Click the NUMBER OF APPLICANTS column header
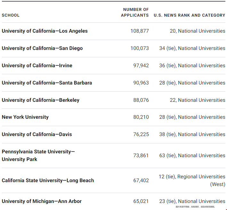The height and width of the screenshot is (210, 227). click(135, 12)
